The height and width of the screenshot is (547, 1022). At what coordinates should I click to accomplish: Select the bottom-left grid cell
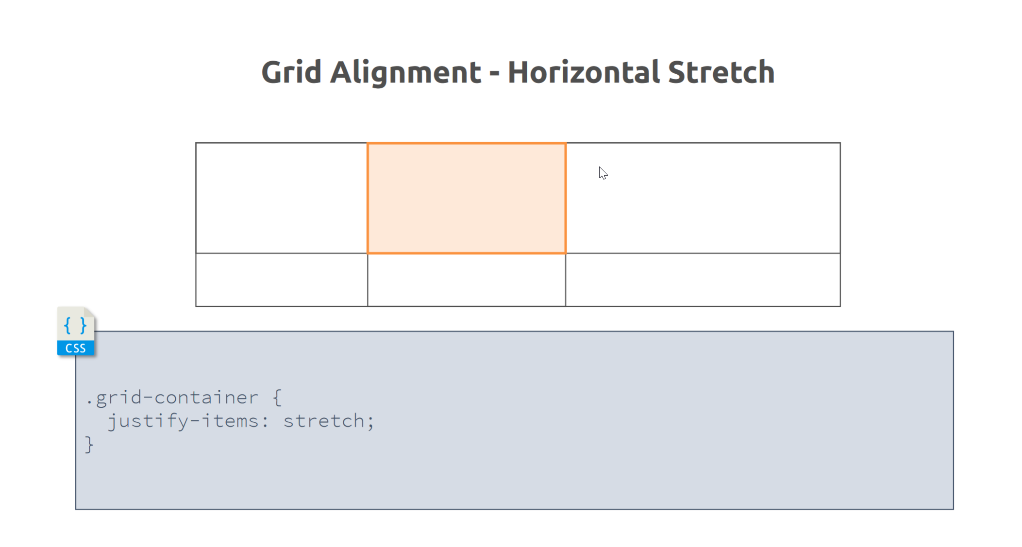tap(282, 280)
